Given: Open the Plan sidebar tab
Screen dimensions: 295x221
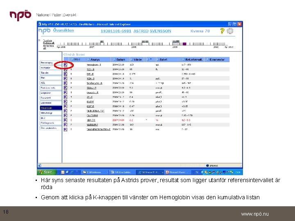Looking at the screenshot, I should tap(51, 78).
